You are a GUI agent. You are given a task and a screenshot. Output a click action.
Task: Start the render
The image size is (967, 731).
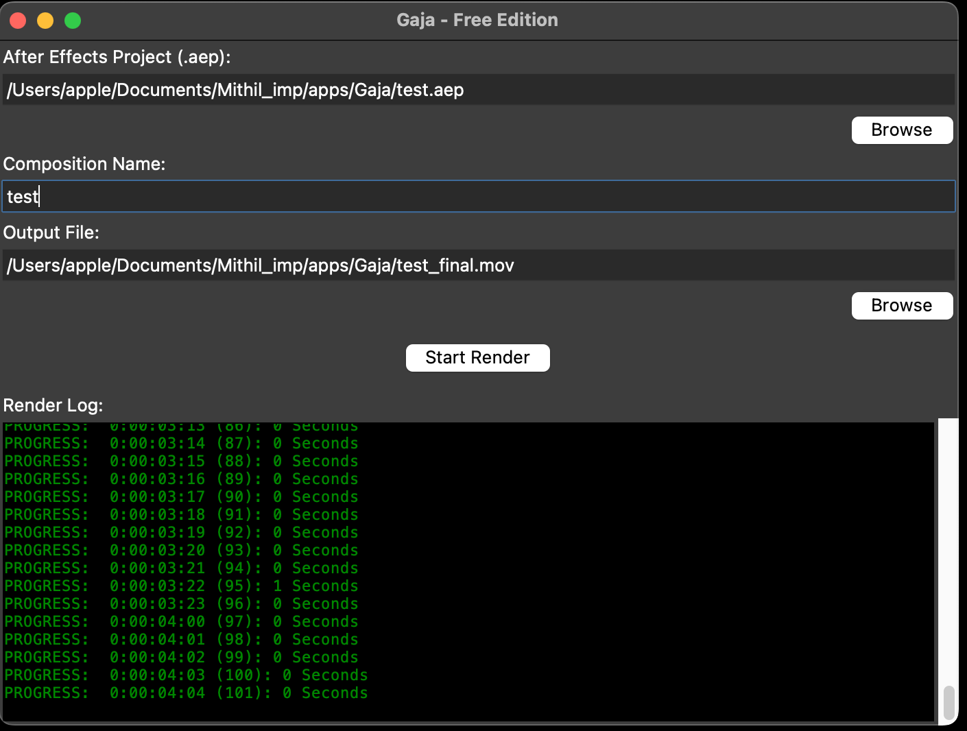[478, 358]
